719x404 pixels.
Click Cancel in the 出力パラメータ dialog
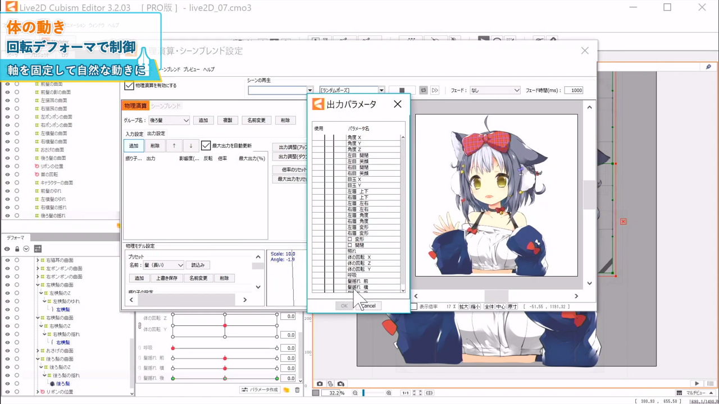pos(368,306)
